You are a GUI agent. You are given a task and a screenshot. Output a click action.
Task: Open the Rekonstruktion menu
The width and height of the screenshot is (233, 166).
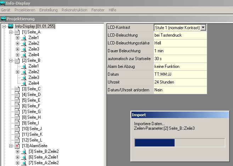pos(74,10)
